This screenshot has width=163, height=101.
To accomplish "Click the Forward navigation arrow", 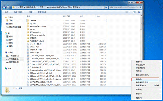I will click(x=8, y=7).
